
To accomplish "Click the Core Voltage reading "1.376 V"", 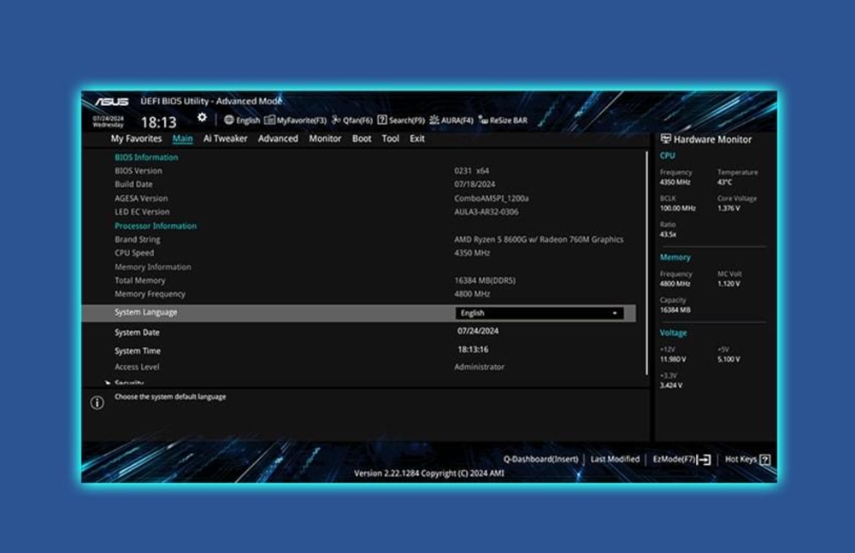I will tap(729, 209).
